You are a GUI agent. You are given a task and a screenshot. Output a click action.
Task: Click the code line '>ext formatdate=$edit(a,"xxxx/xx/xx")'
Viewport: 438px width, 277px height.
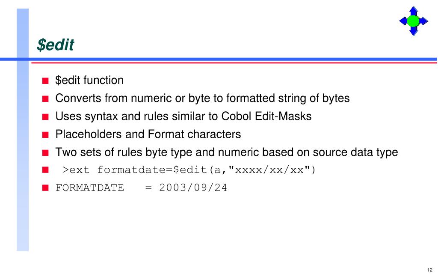[x=189, y=170]
